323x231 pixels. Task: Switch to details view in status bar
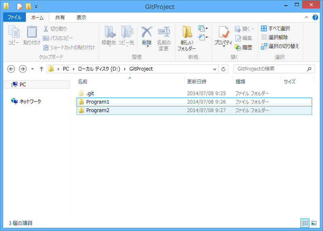305,223
